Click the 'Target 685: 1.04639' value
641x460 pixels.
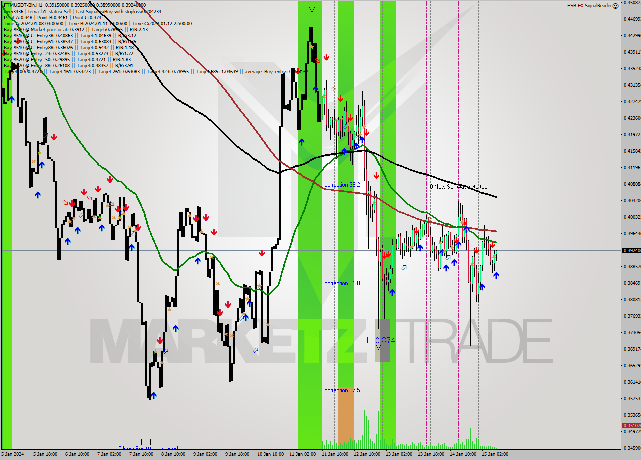click(217, 71)
